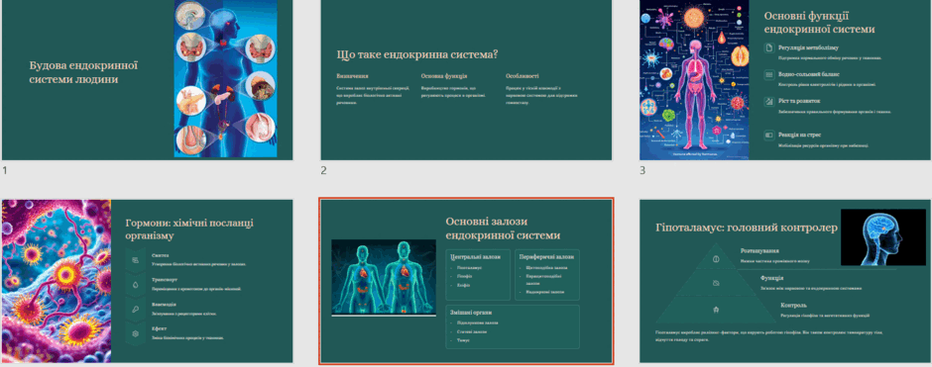Click the gear icon next to "Ефект"
932x367 pixels.
pos(136,333)
